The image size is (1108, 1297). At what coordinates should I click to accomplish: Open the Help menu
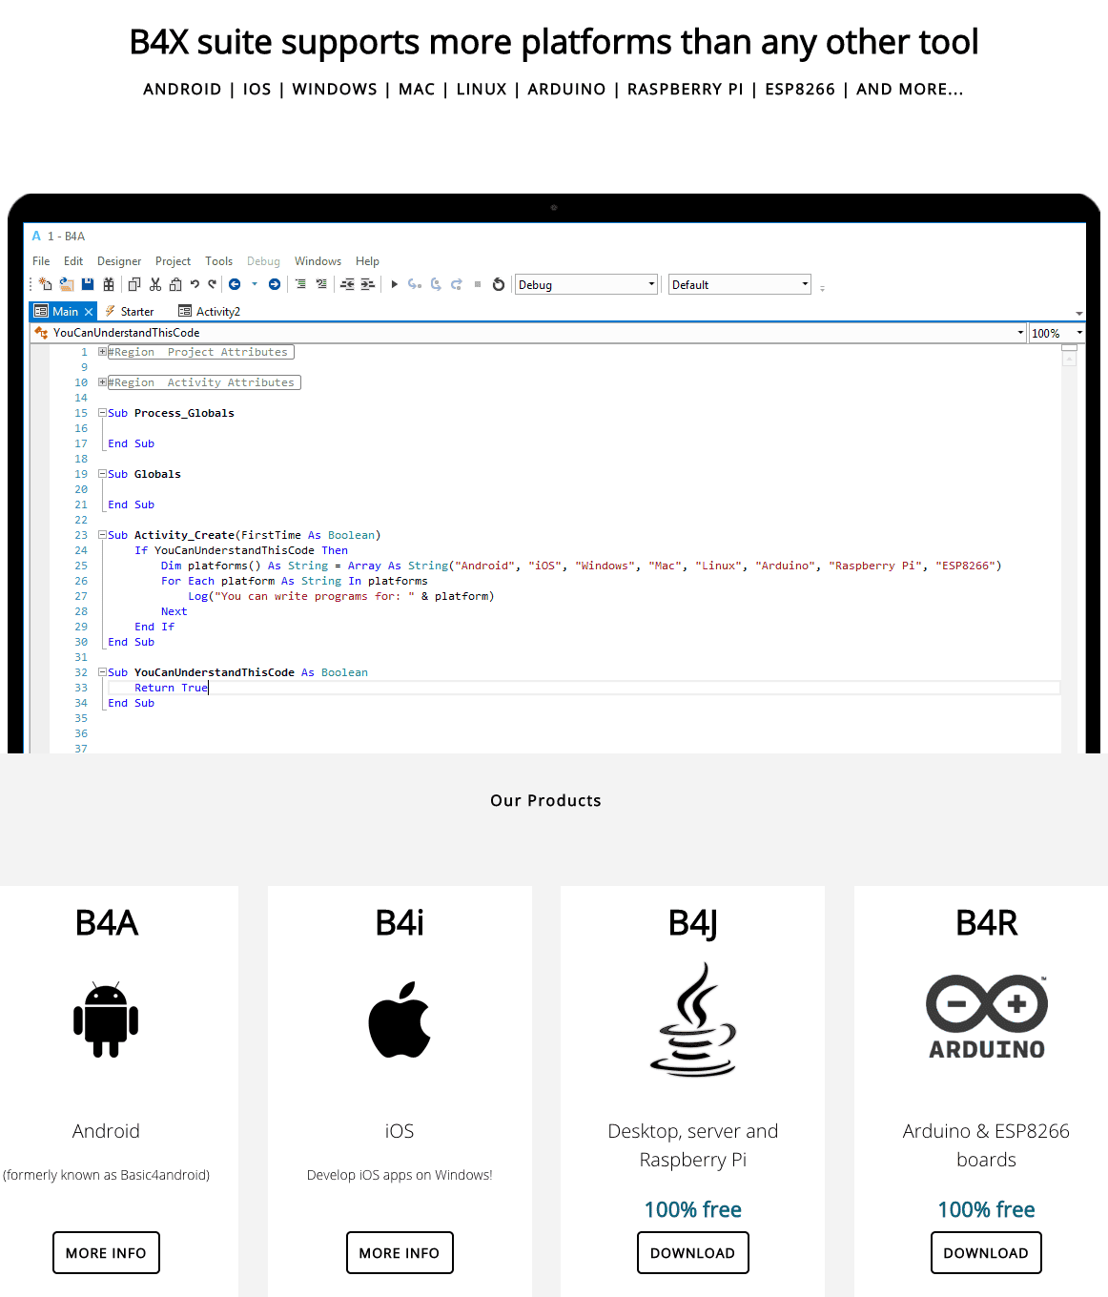(367, 261)
